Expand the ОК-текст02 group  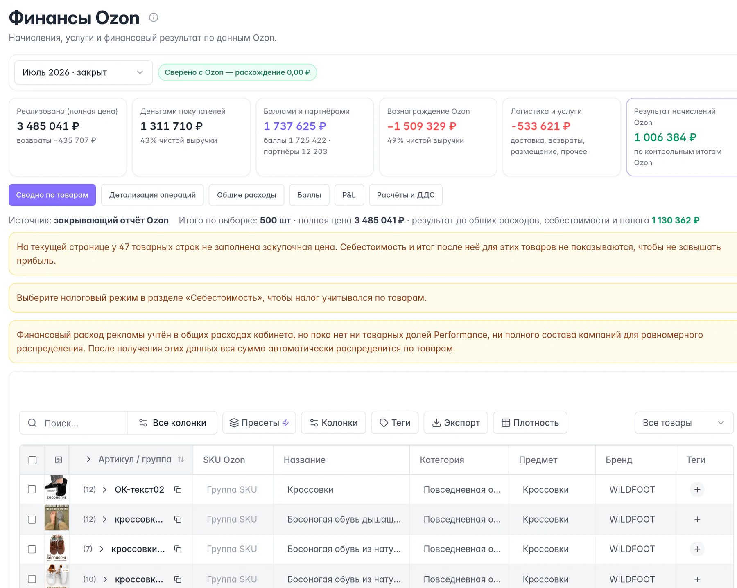[x=105, y=489]
